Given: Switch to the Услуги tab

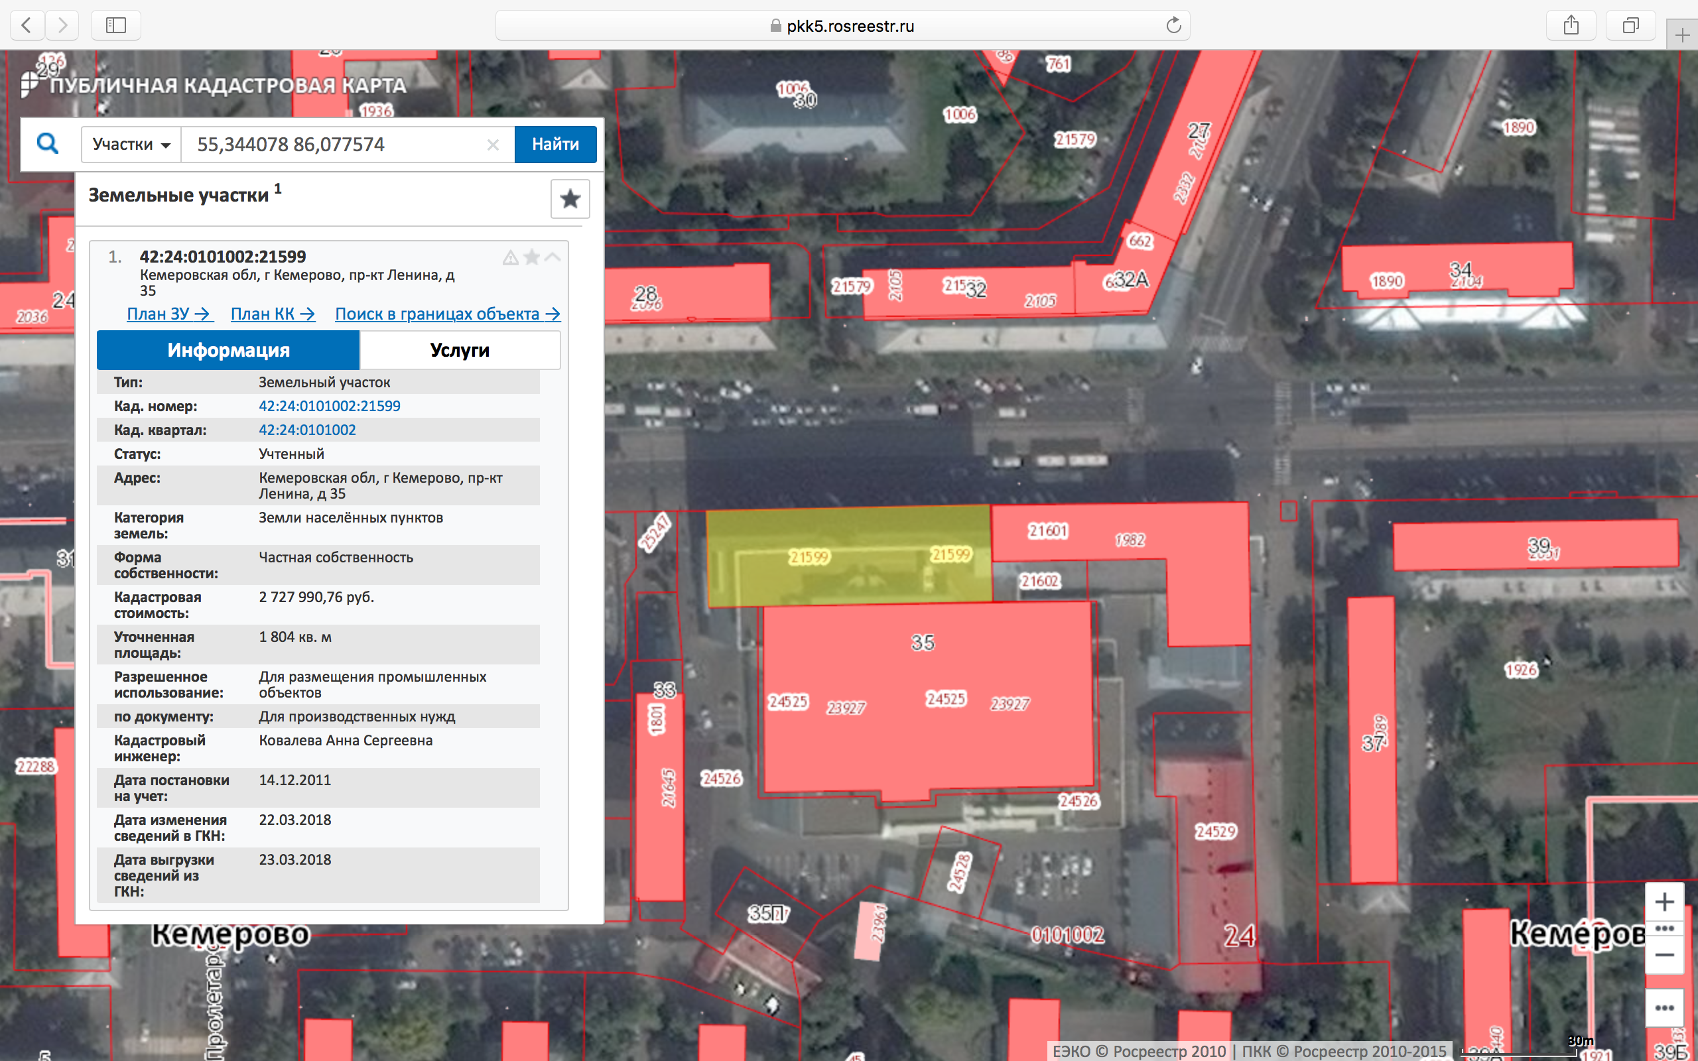Looking at the screenshot, I should (x=460, y=350).
